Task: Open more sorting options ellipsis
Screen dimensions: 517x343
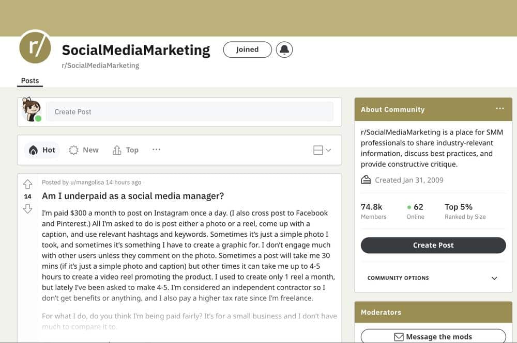Action: (156, 150)
